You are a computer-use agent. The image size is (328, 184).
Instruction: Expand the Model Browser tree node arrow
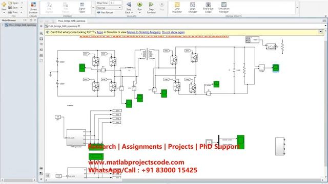(3, 25)
